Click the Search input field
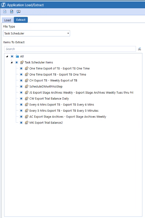 pos(70,49)
